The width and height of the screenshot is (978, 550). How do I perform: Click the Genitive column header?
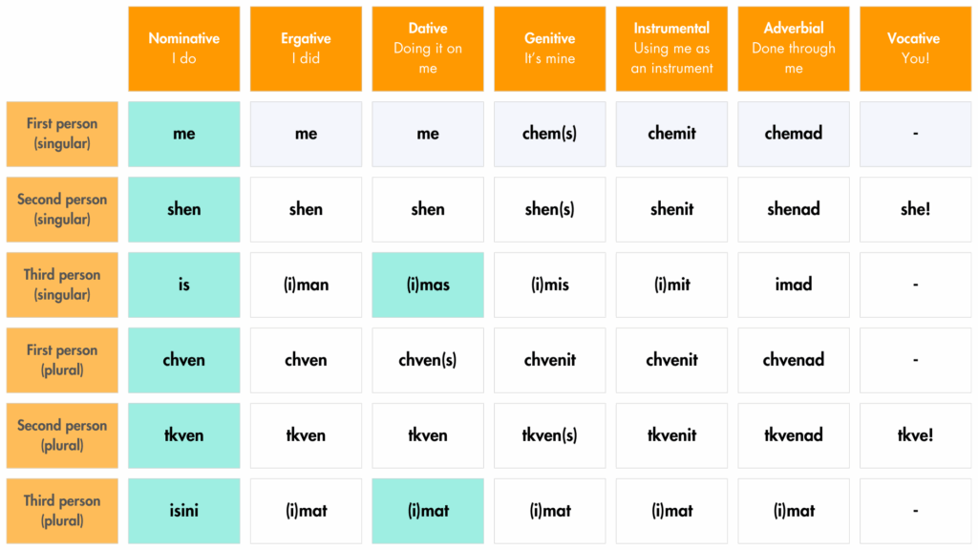click(x=549, y=49)
